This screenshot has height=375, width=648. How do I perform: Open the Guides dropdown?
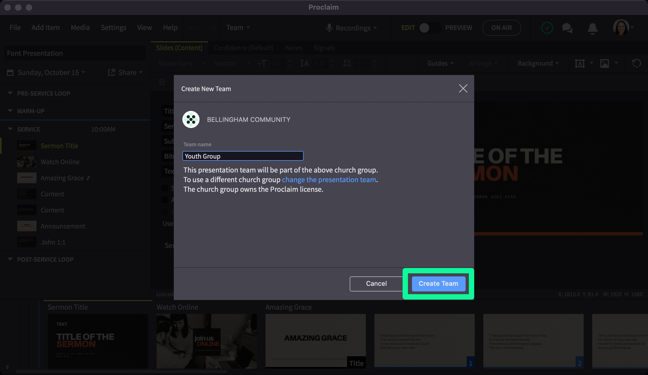click(x=440, y=63)
